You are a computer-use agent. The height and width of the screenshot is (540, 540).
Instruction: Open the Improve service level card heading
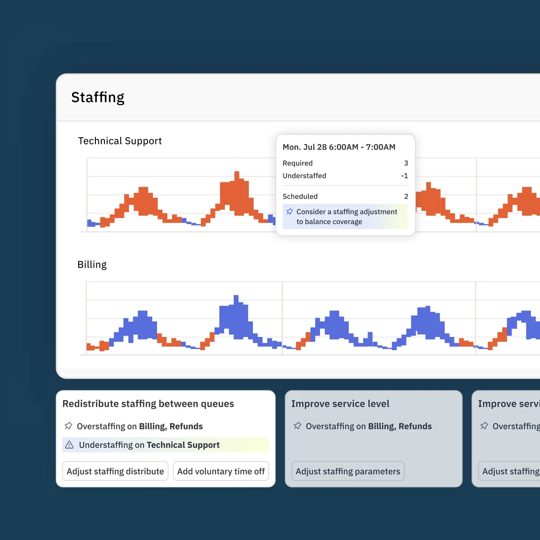pos(340,404)
